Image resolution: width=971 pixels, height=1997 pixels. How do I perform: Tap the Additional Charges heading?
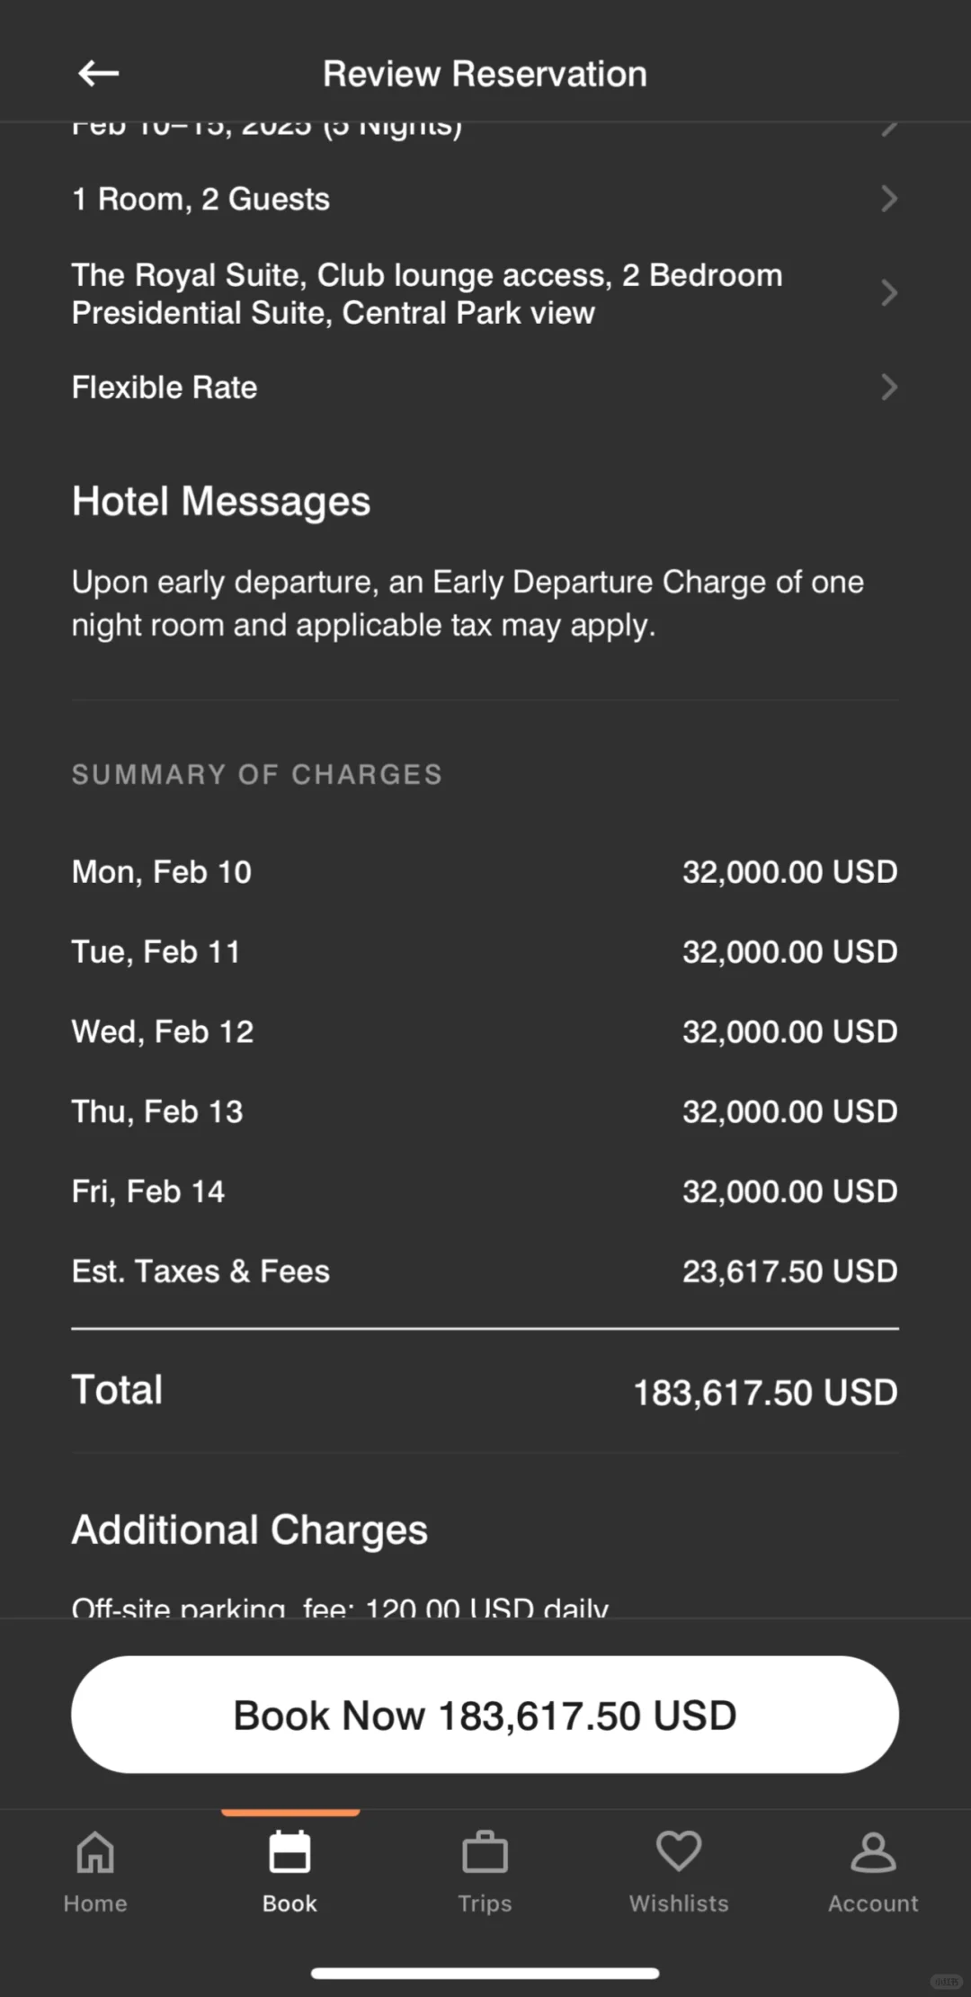(x=249, y=1529)
